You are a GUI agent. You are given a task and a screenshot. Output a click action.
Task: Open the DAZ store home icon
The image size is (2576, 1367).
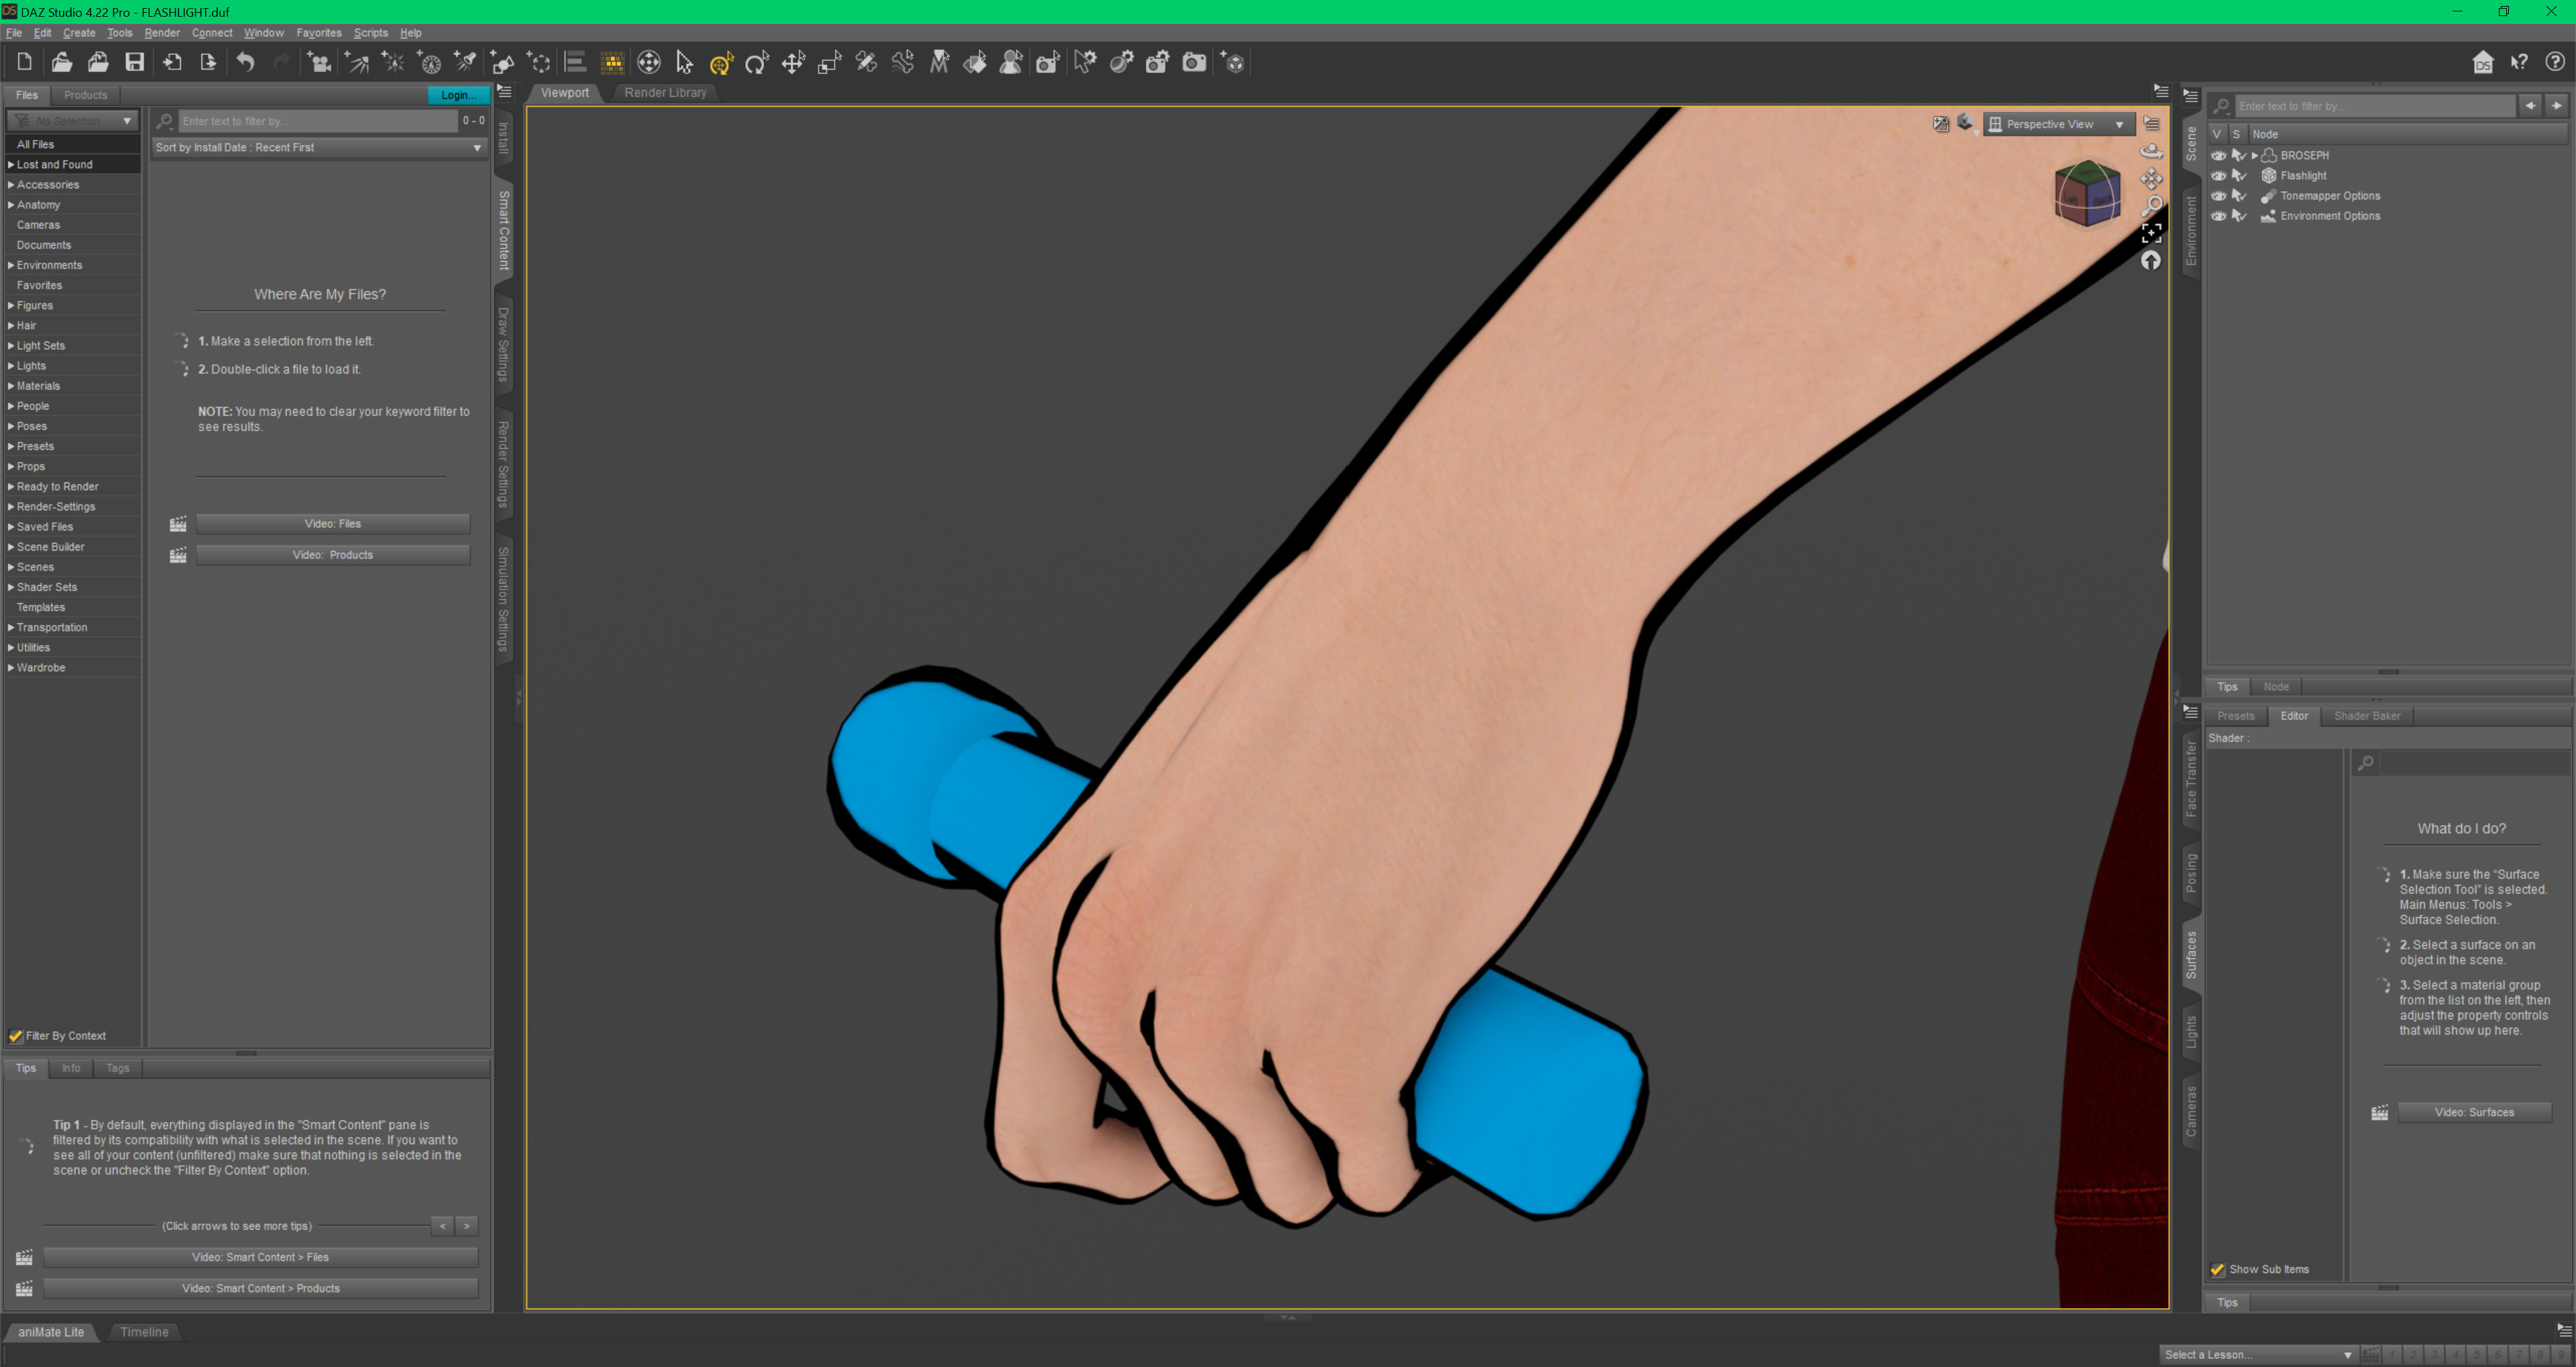[x=2482, y=62]
